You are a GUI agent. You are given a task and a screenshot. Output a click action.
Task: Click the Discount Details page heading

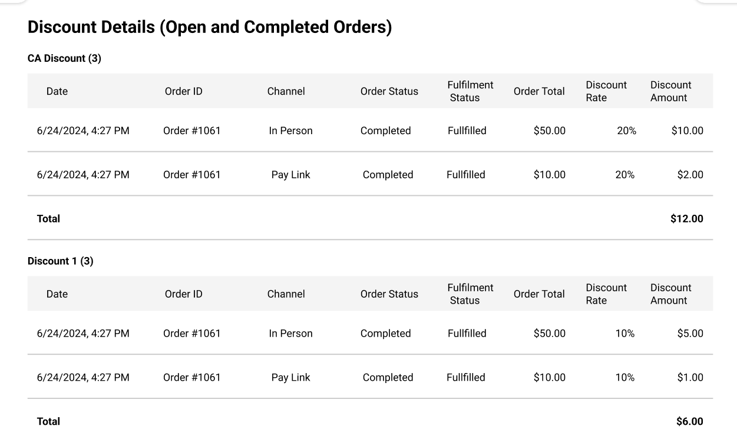(210, 27)
